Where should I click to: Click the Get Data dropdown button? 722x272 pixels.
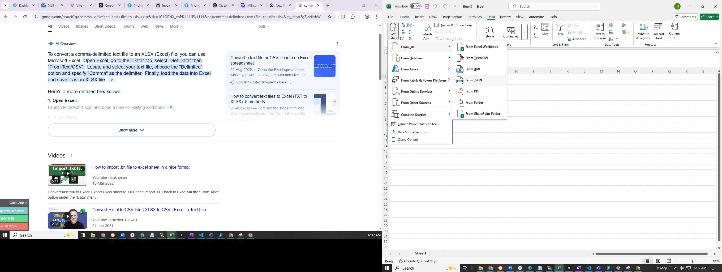pos(393,31)
